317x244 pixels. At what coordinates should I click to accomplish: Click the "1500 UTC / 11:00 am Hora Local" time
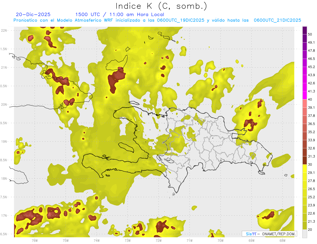click(120, 14)
